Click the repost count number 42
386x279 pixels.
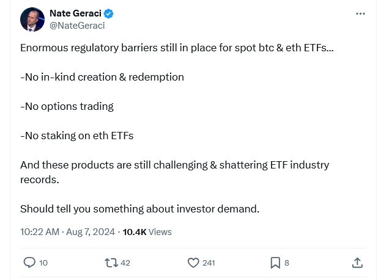[x=125, y=263]
